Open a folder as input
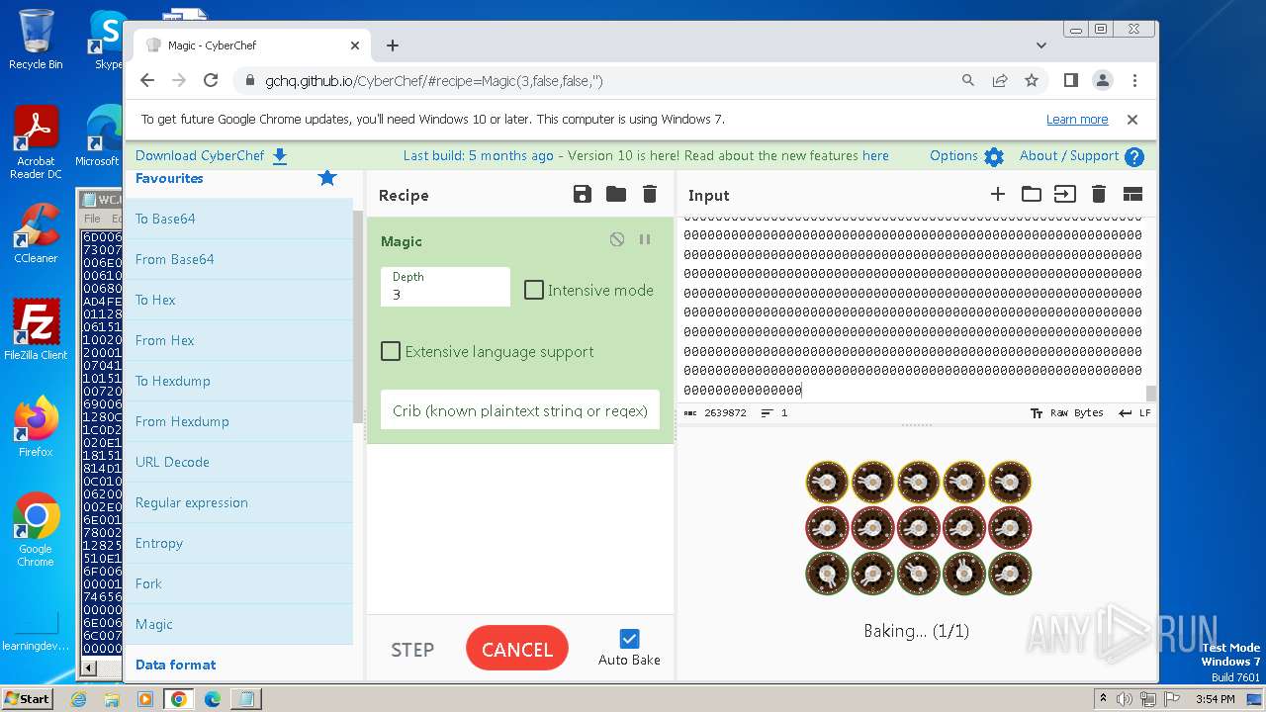The height and width of the screenshot is (712, 1266). point(1032,195)
